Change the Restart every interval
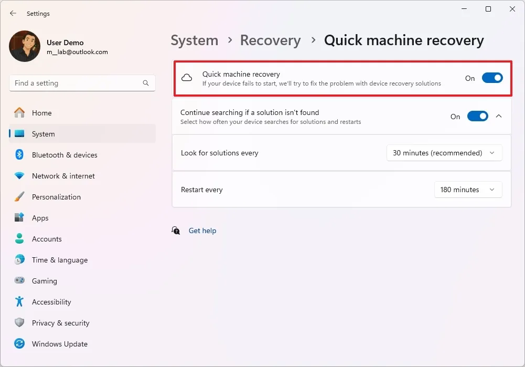 pos(468,190)
